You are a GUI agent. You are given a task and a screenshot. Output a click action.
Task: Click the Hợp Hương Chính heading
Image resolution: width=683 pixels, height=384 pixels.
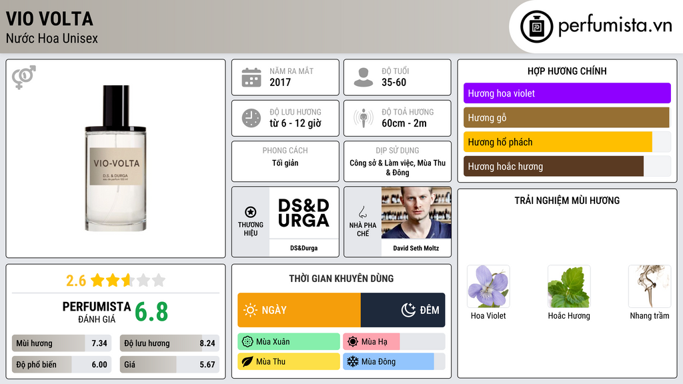[567, 71]
